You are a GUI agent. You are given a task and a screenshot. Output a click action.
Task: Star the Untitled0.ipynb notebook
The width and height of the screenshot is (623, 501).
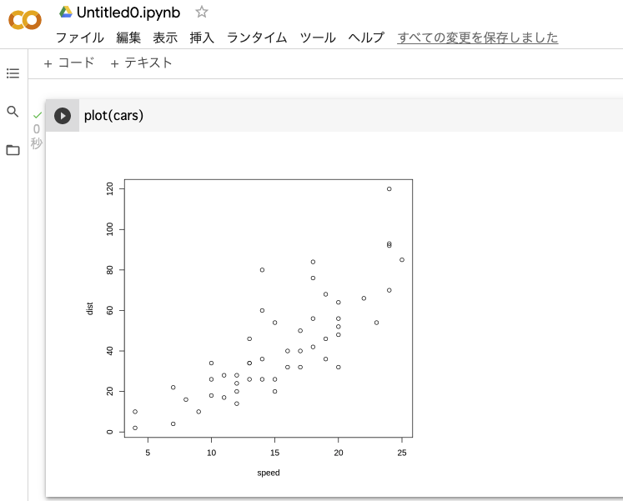pyautogui.click(x=201, y=12)
